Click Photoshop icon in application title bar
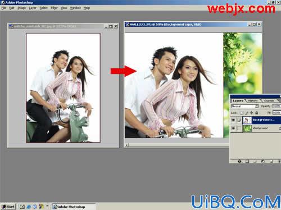 tap(2, 2)
